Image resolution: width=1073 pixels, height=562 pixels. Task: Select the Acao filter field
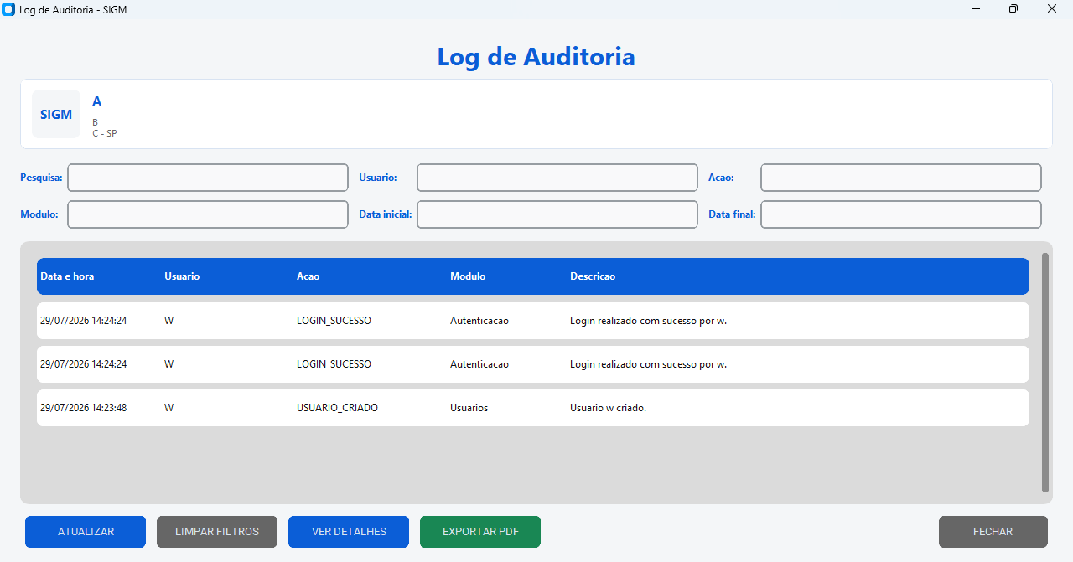pos(901,178)
